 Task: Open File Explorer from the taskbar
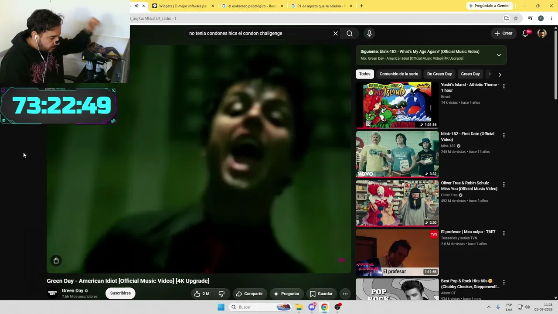[299, 307]
